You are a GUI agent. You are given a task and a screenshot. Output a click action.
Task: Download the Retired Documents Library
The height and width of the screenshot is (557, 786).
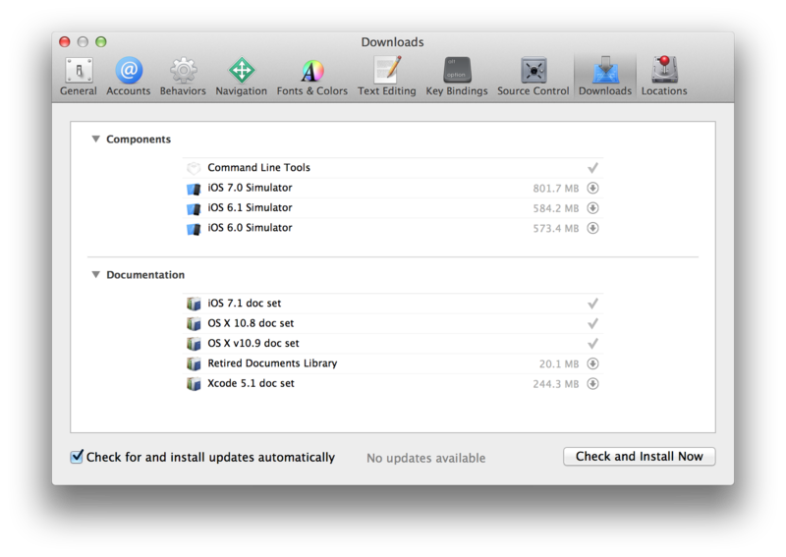click(x=593, y=363)
